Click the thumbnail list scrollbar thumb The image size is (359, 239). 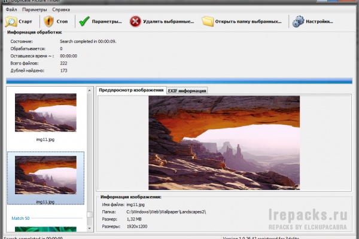(x=90, y=215)
